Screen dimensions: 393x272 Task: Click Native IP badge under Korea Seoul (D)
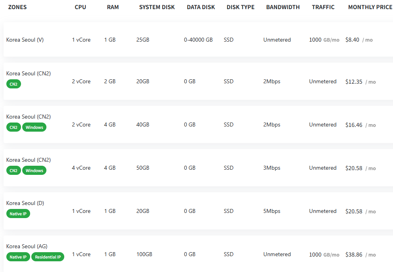[18, 214]
